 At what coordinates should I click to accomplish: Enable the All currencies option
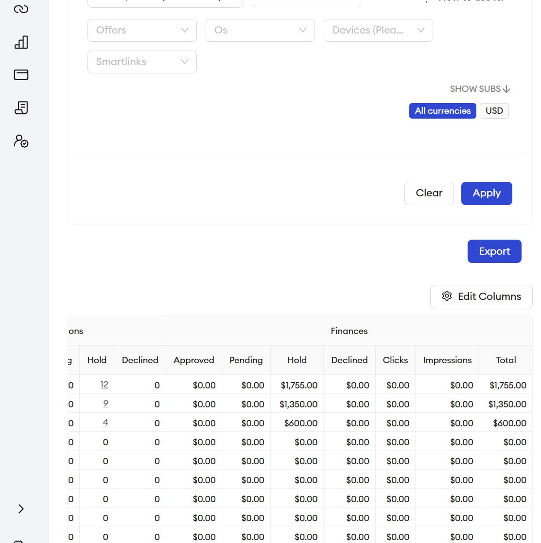point(442,110)
